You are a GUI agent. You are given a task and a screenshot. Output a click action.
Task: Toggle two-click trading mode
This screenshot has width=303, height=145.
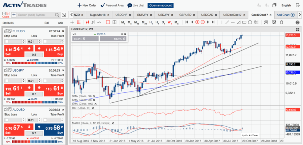click(x=8, y=14)
